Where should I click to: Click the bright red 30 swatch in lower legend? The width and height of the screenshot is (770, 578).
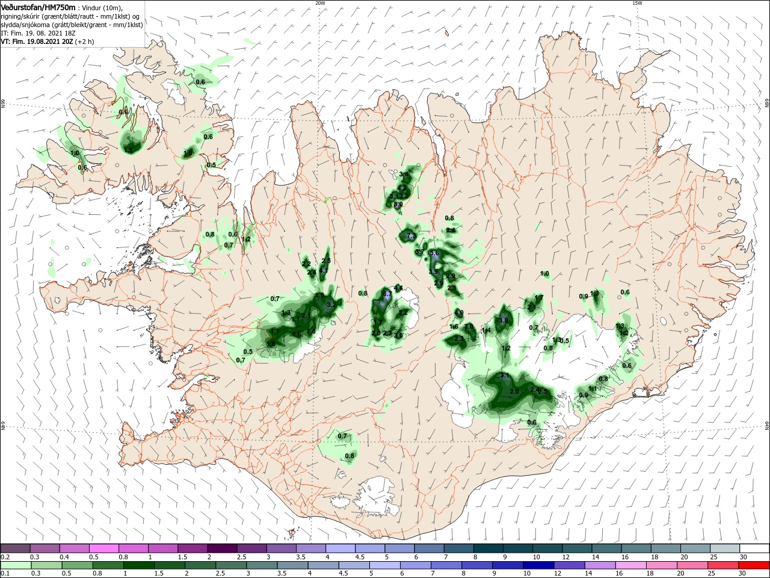click(x=753, y=565)
